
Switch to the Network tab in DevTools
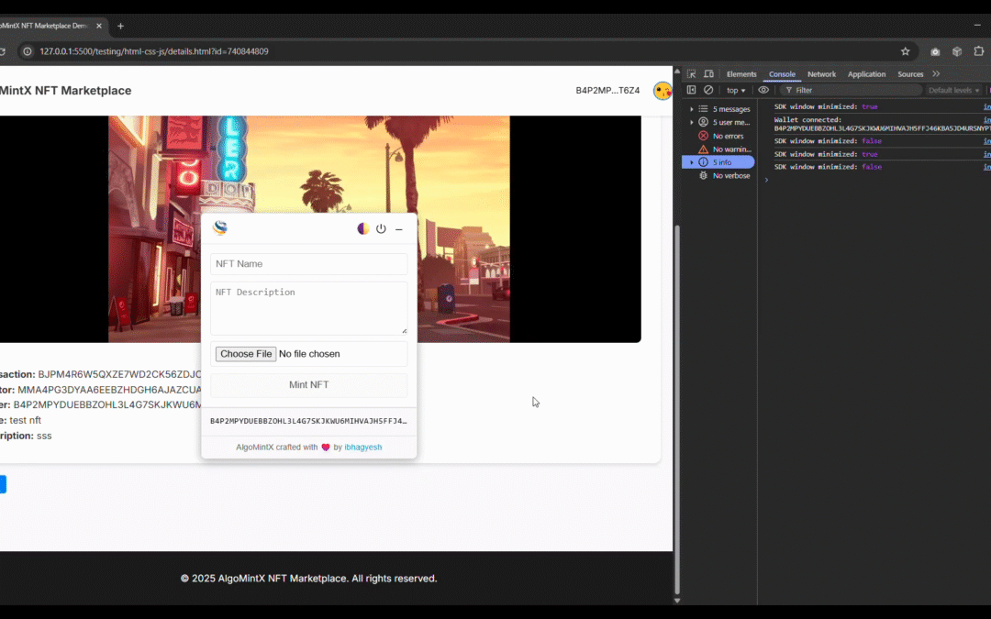[x=822, y=74]
